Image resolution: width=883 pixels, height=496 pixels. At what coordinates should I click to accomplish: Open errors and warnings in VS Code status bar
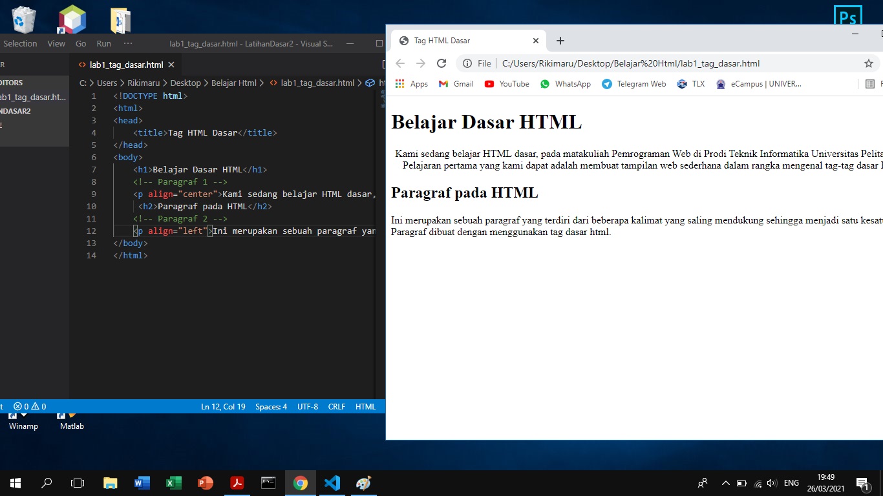tap(29, 406)
